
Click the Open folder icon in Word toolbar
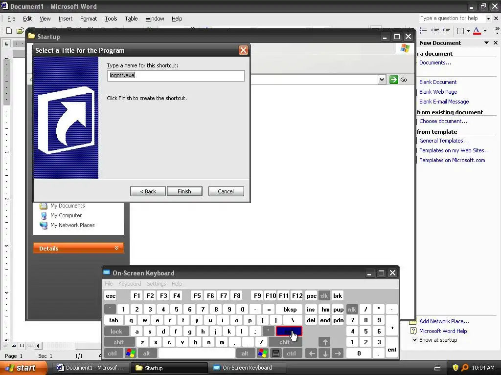click(20, 31)
